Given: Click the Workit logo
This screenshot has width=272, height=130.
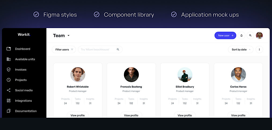Looking at the screenshot, I should coord(24,34).
